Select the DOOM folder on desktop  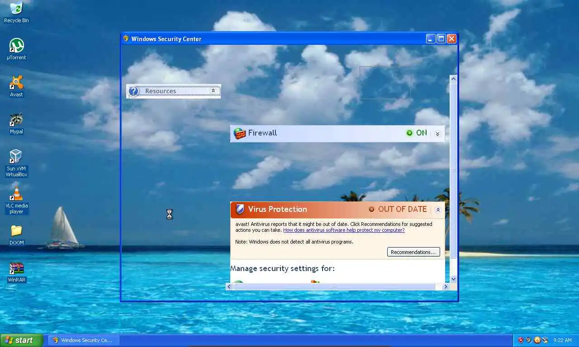(16, 234)
